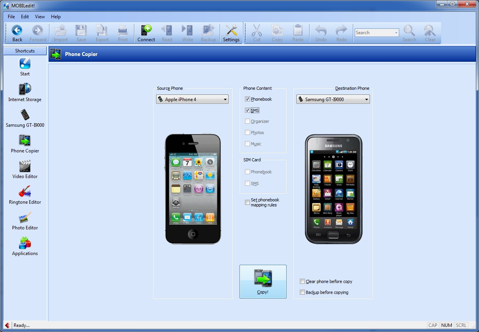Launch the Photo Editor shortcut
The height and width of the screenshot is (332, 479).
[25, 221]
